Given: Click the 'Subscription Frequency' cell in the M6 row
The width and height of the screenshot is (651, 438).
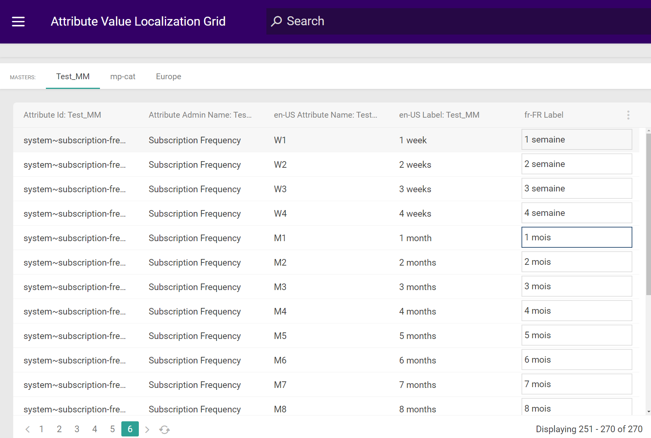Looking at the screenshot, I should click(194, 360).
